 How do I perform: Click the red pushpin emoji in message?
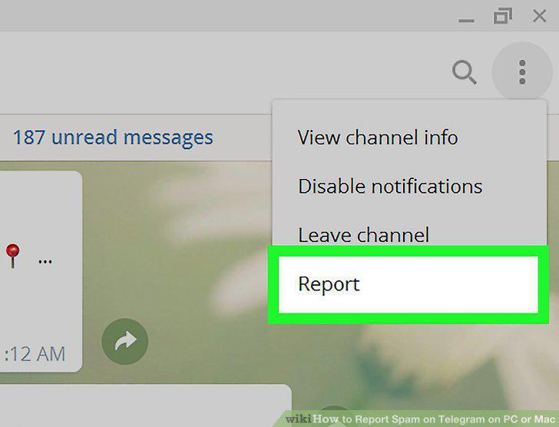(13, 256)
